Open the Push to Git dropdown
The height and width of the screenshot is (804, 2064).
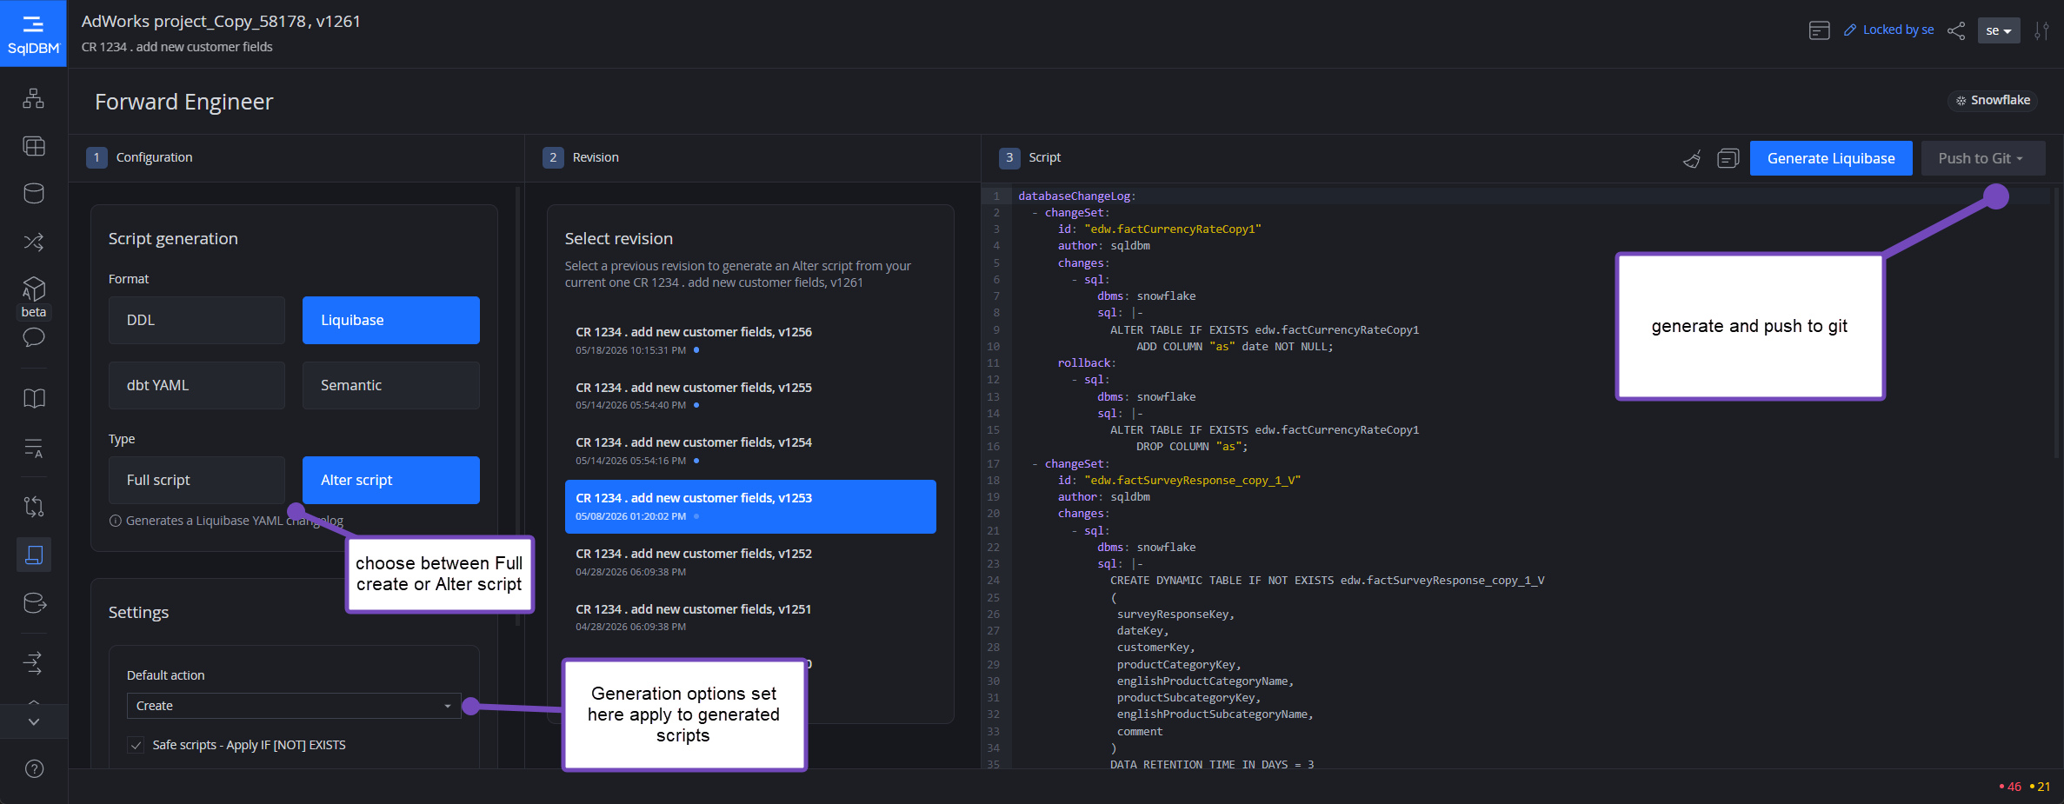pos(1982,158)
